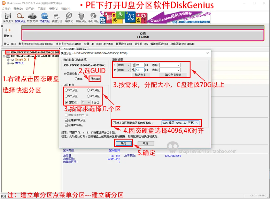Go to previous disk with left arrow
The image size is (270, 199).
[6, 30]
